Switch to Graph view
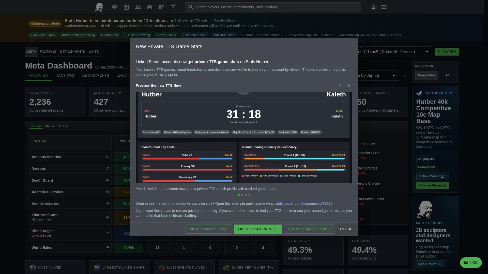This screenshot has height=274, width=488. pos(64,126)
